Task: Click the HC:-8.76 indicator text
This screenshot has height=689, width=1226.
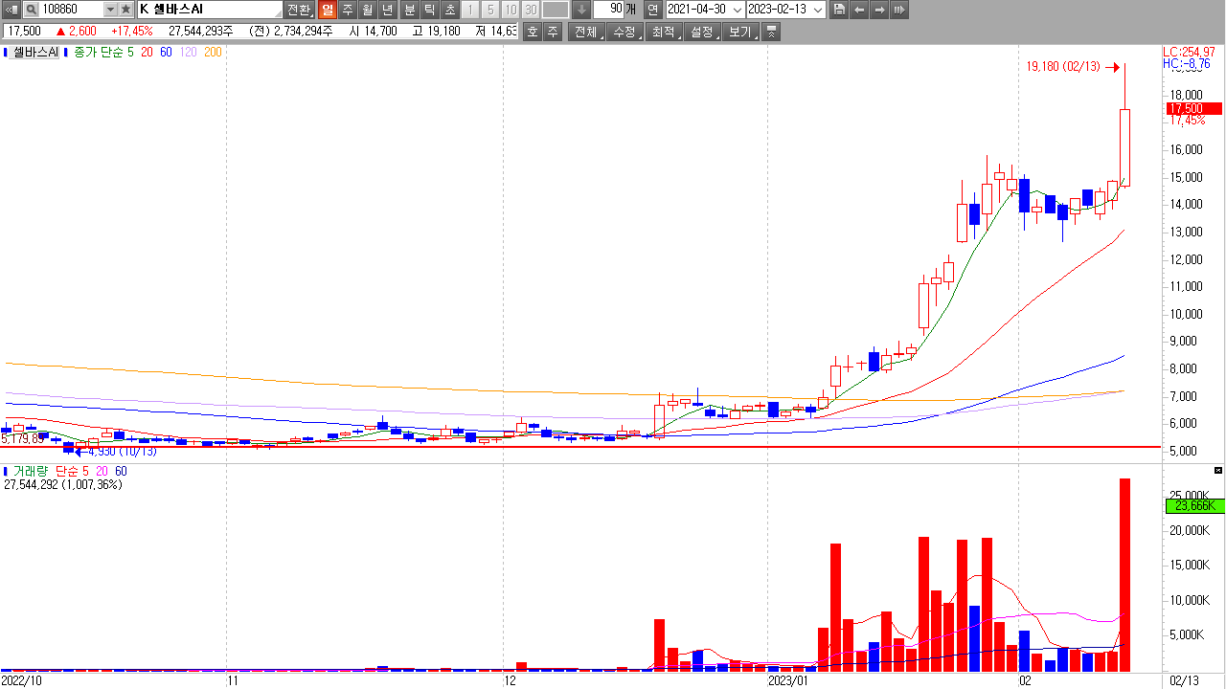Action: (x=1187, y=64)
